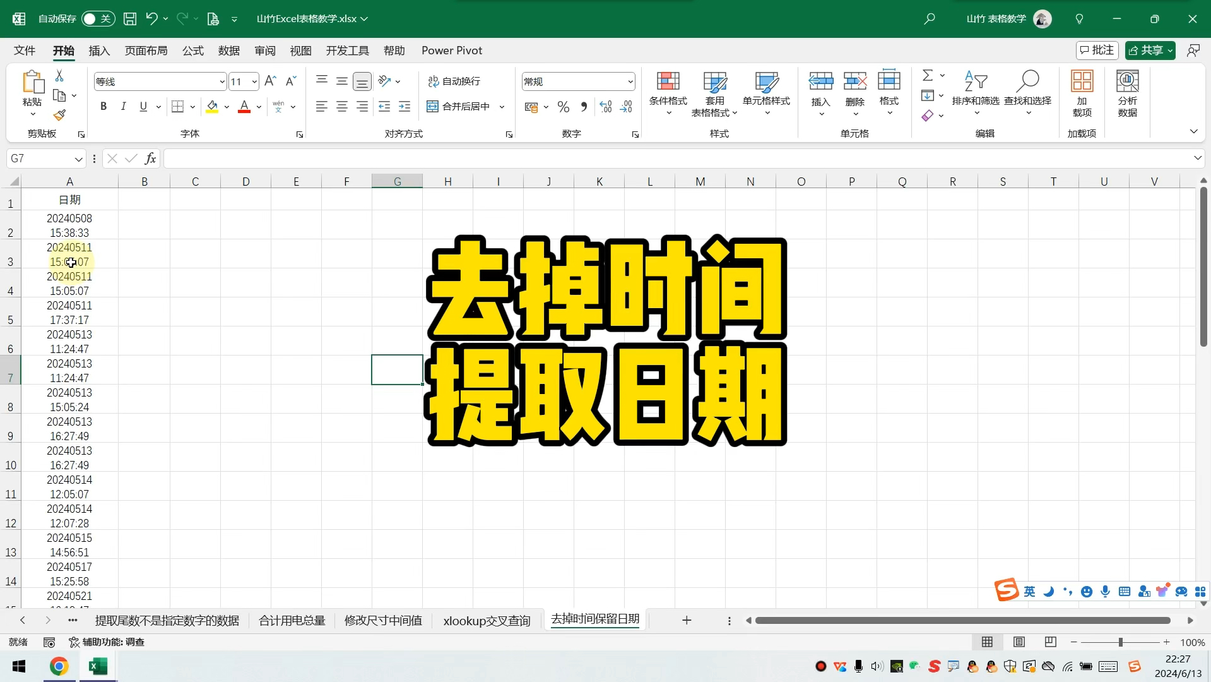Apply Percent Style format
The height and width of the screenshot is (682, 1211).
coord(564,107)
